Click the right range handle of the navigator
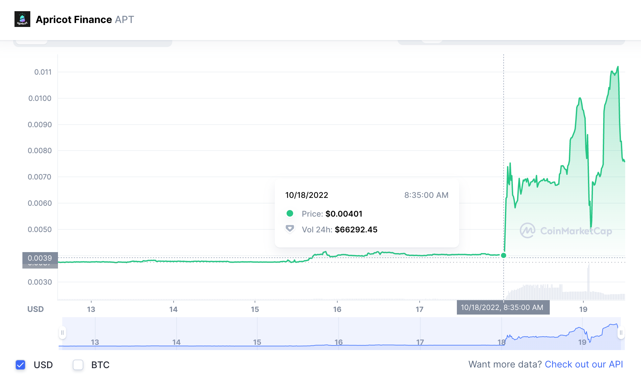Viewport: 641px width, 378px height. (621, 333)
